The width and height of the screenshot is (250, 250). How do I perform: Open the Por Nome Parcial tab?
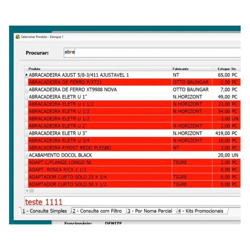click(151, 211)
